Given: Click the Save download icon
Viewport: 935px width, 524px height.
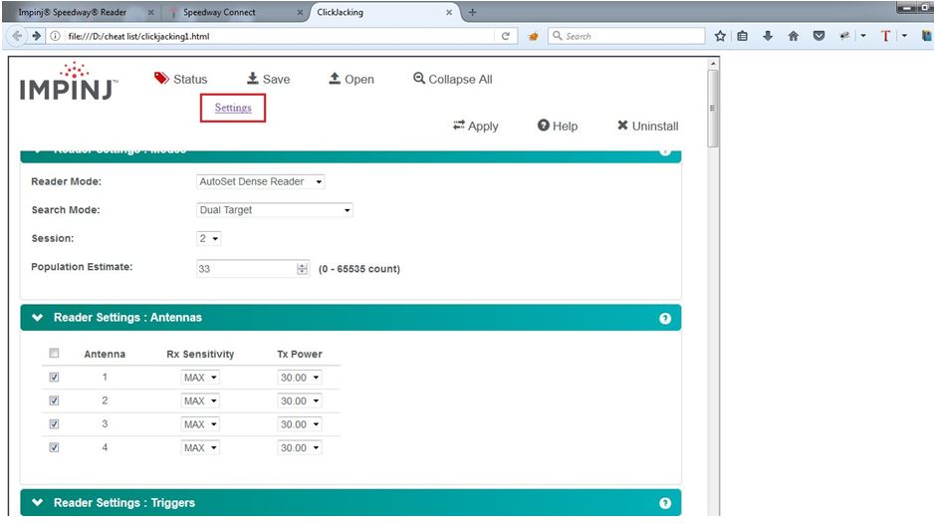Looking at the screenshot, I should (253, 79).
